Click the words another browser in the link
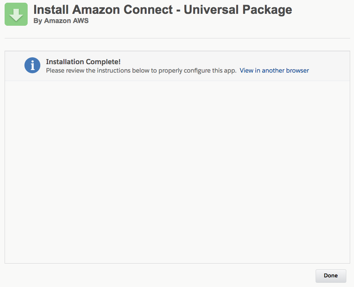 285,71
